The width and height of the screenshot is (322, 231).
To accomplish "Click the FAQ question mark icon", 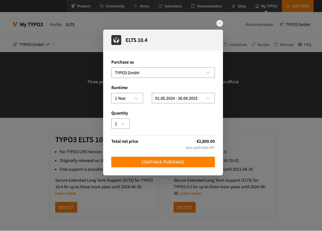I will (x=300, y=44).
